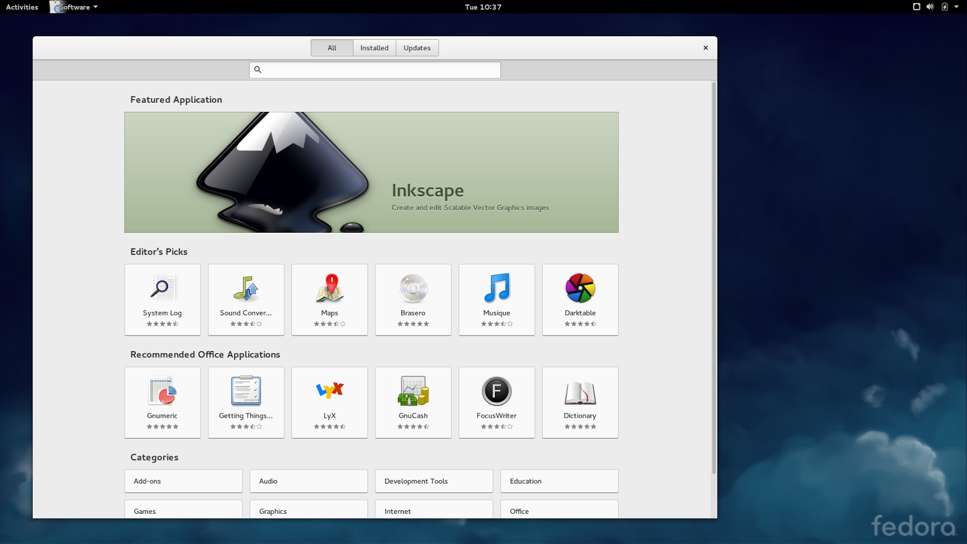The width and height of the screenshot is (967, 544).
Task: Open the Activities overview
Action: pyautogui.click(x=22, y=7)
